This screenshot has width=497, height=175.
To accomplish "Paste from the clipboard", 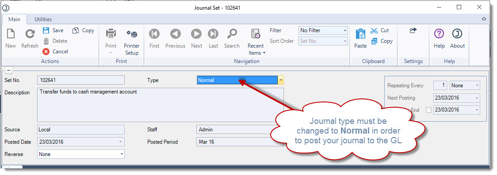I will coord(360,38).
